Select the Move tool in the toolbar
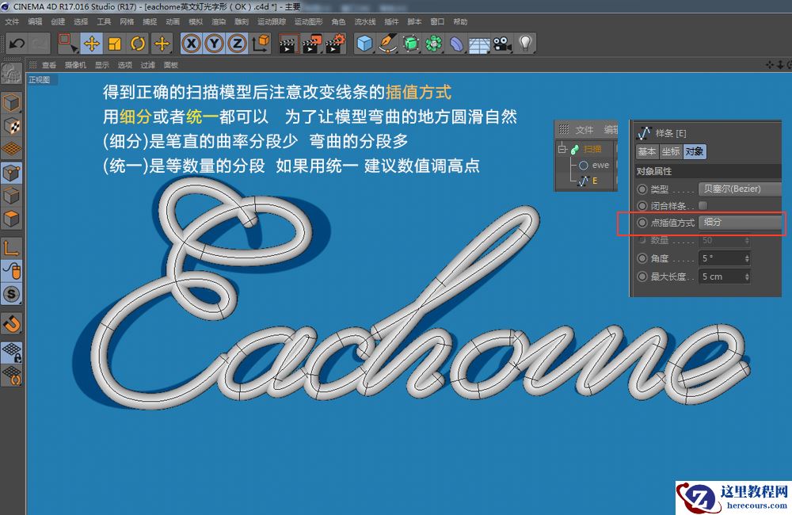Viewport: 792px width, 515px height. 91,43
